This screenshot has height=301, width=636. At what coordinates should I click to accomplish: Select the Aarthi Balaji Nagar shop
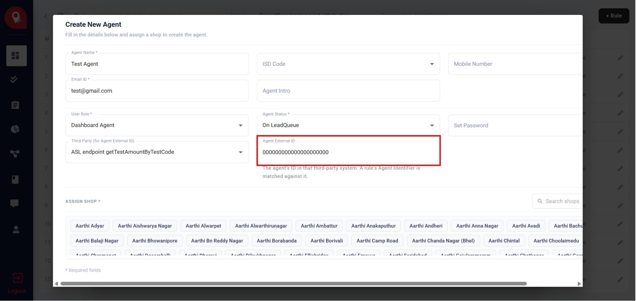pos(97,241)
